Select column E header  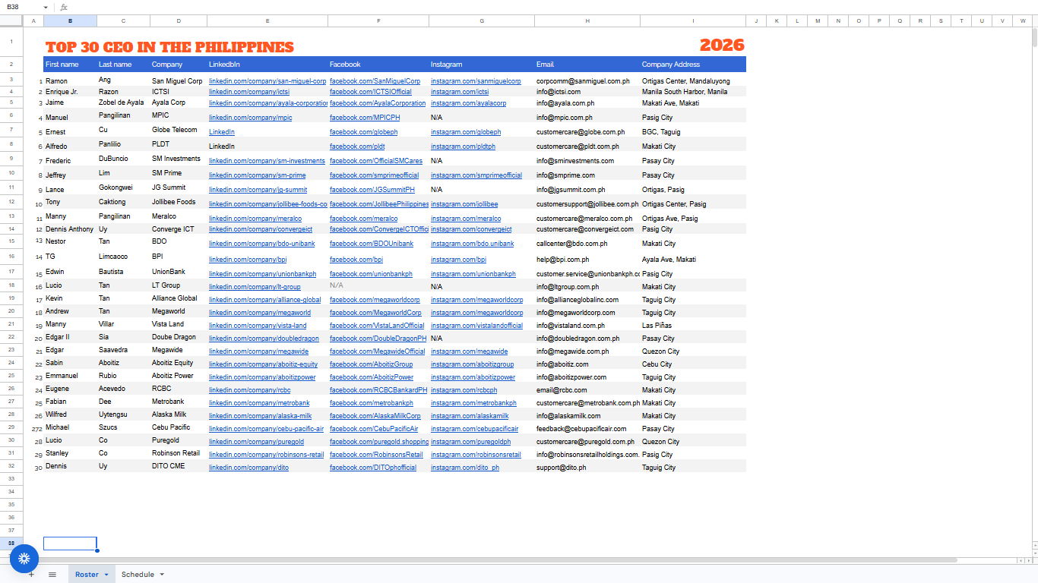[x=267, y=20]
